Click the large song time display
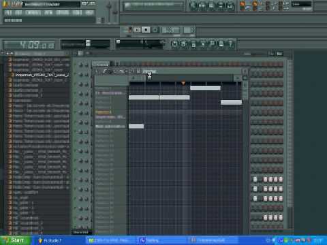 pos(29,45)
